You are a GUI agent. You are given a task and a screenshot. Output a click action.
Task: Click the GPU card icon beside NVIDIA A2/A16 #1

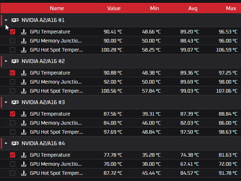(x=15, y=20)
